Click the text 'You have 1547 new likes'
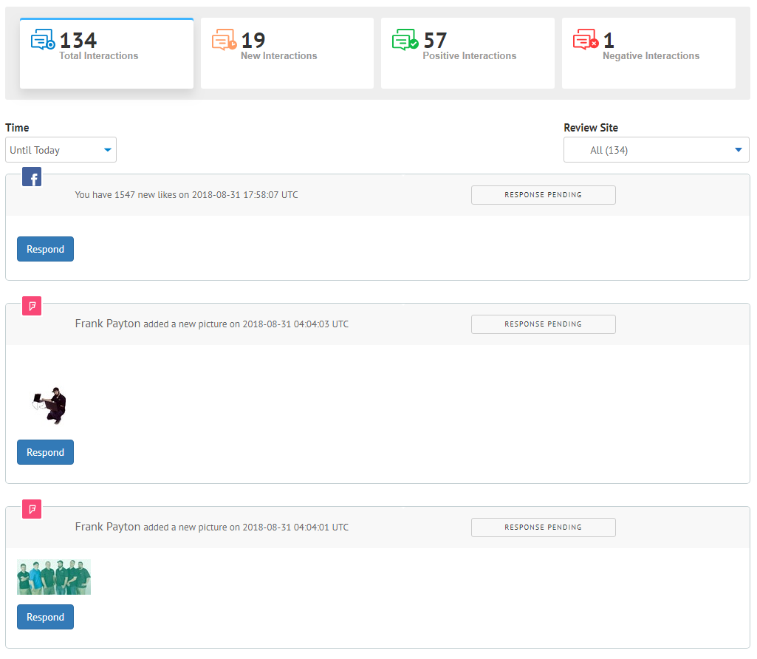757x659 pixels. (126, 195)
